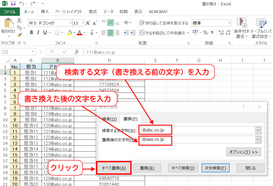
Task: Click the Borders icon
Action: click(x=57, y=32)
